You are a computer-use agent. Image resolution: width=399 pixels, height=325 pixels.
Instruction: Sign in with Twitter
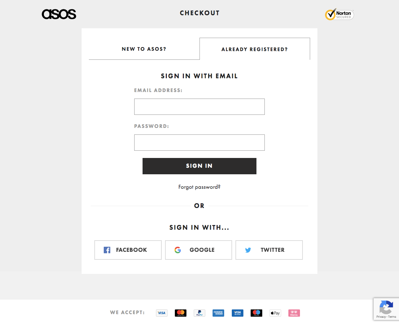point(269,250)
